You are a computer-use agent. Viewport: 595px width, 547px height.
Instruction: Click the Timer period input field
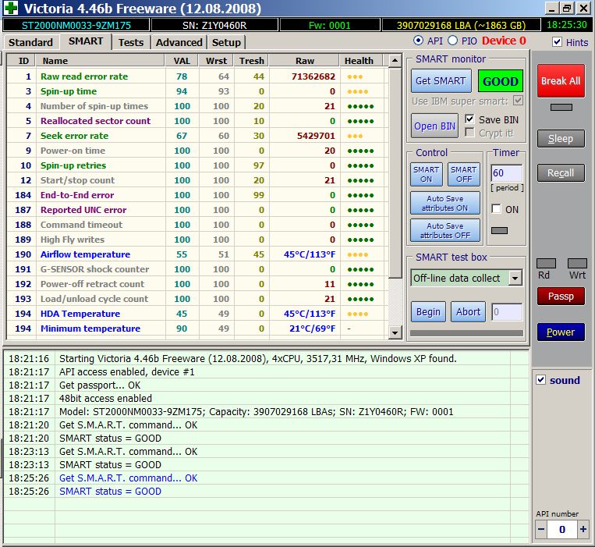coord(507,173)
